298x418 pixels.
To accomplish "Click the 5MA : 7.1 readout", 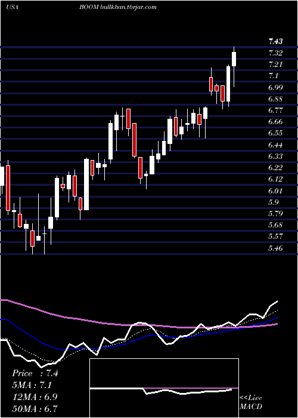I will 32,385.
